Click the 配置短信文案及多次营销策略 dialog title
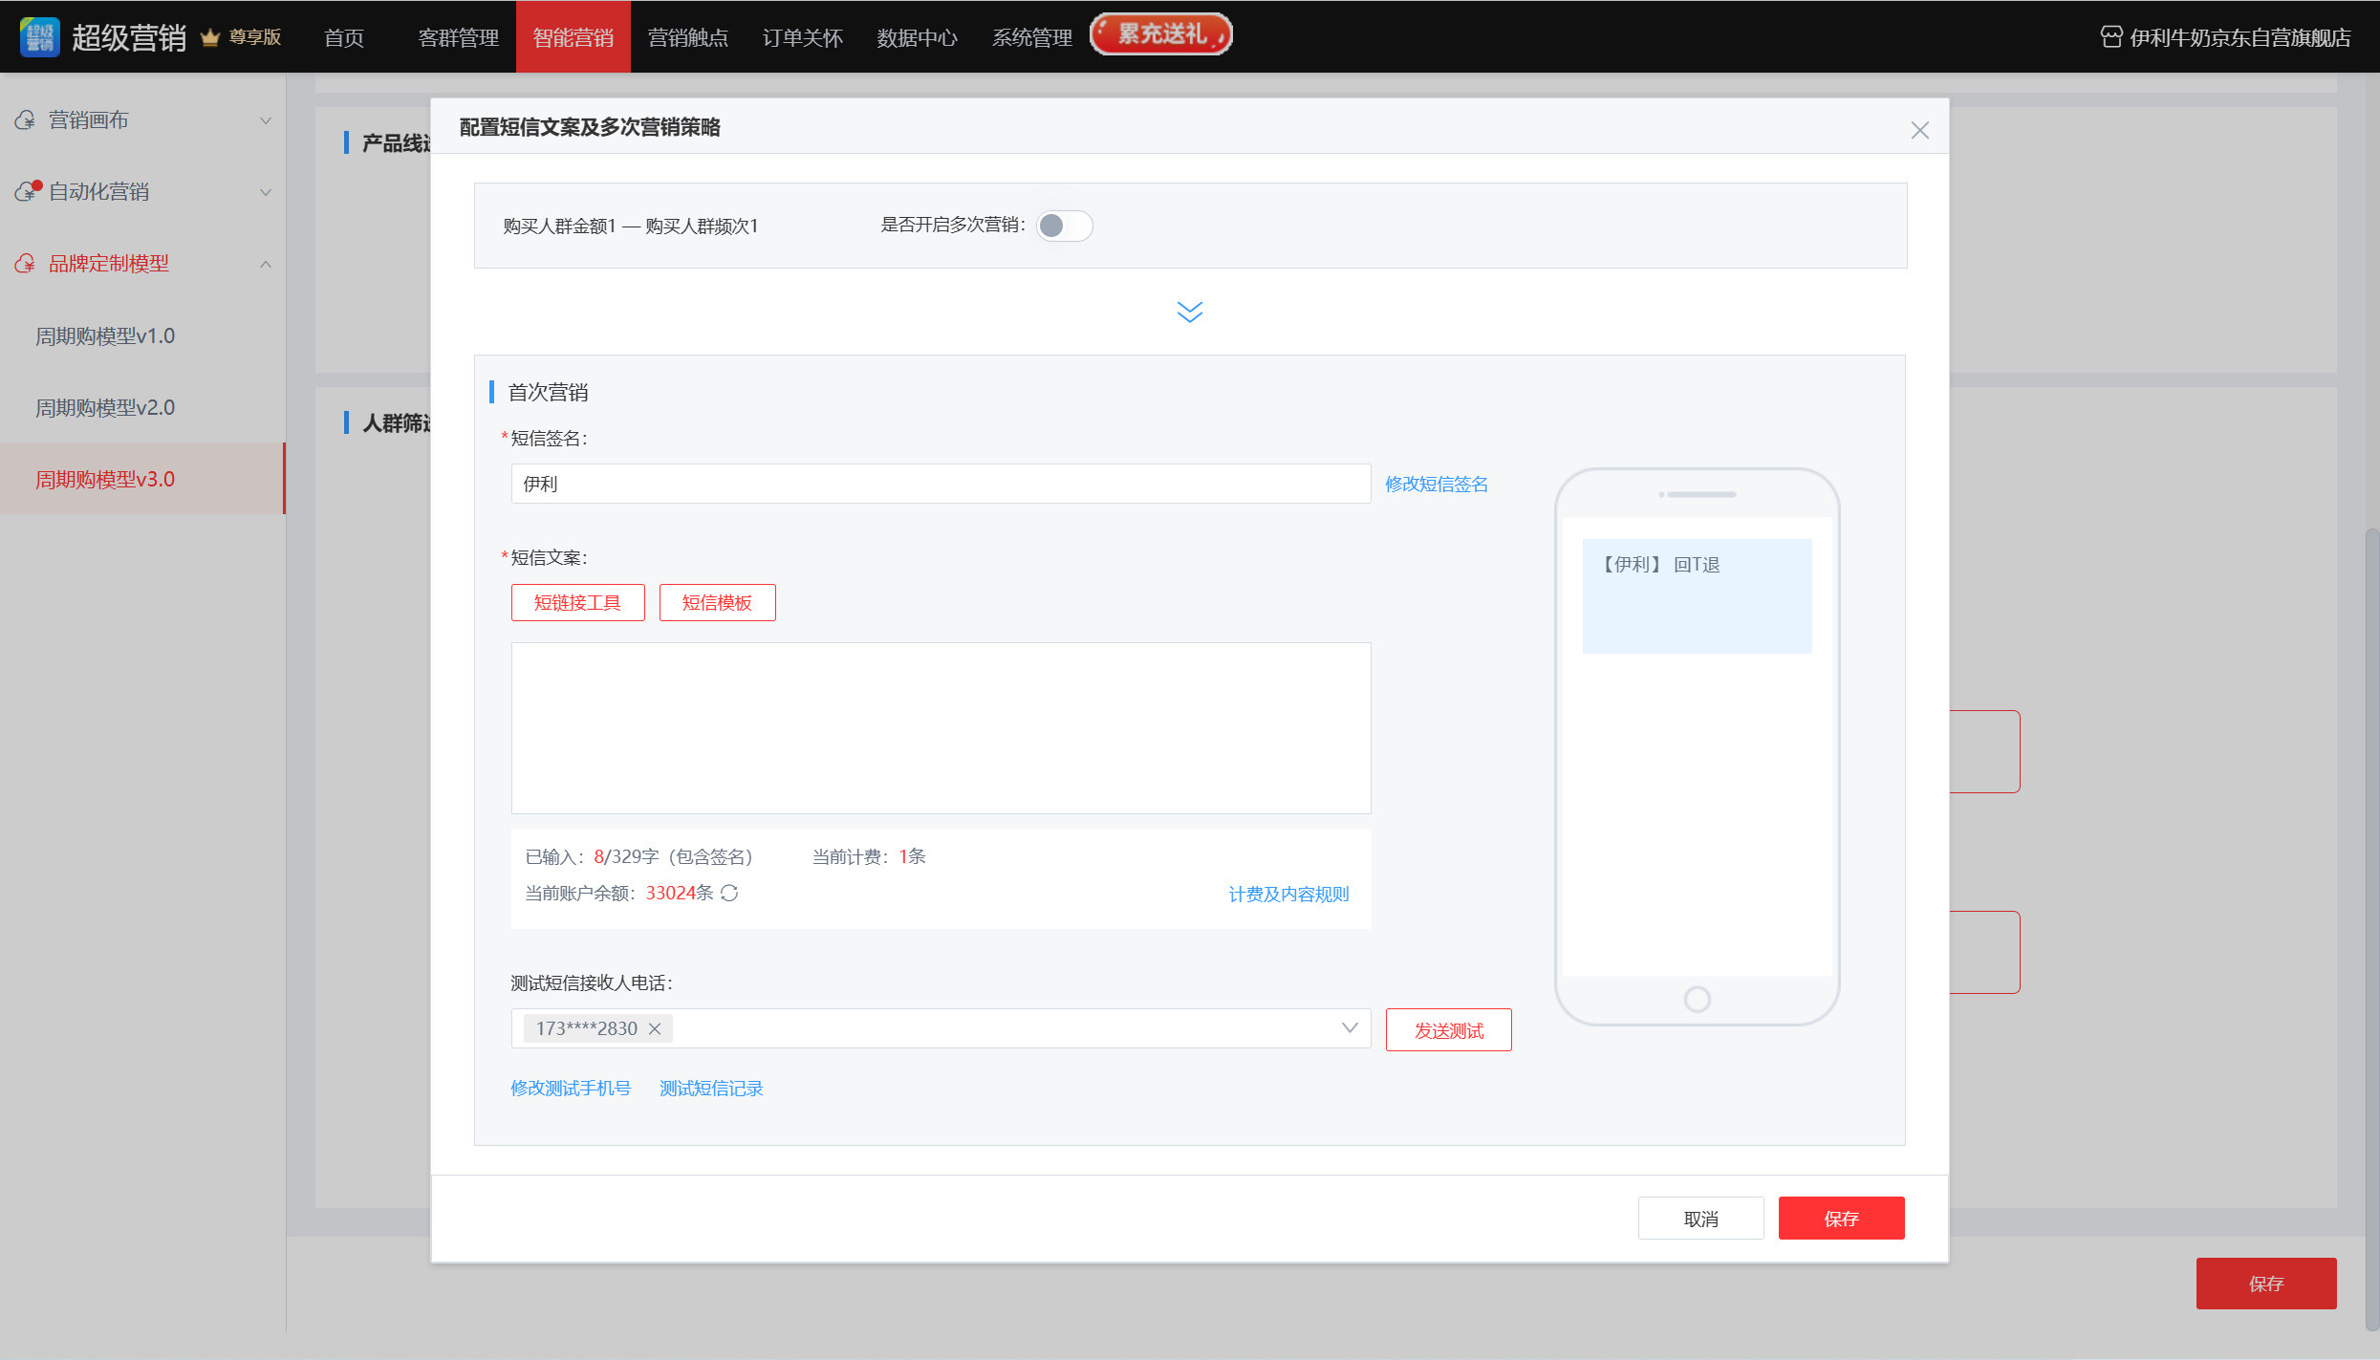This screenshot has width=2380, height=1360. [x=590, y=127]
